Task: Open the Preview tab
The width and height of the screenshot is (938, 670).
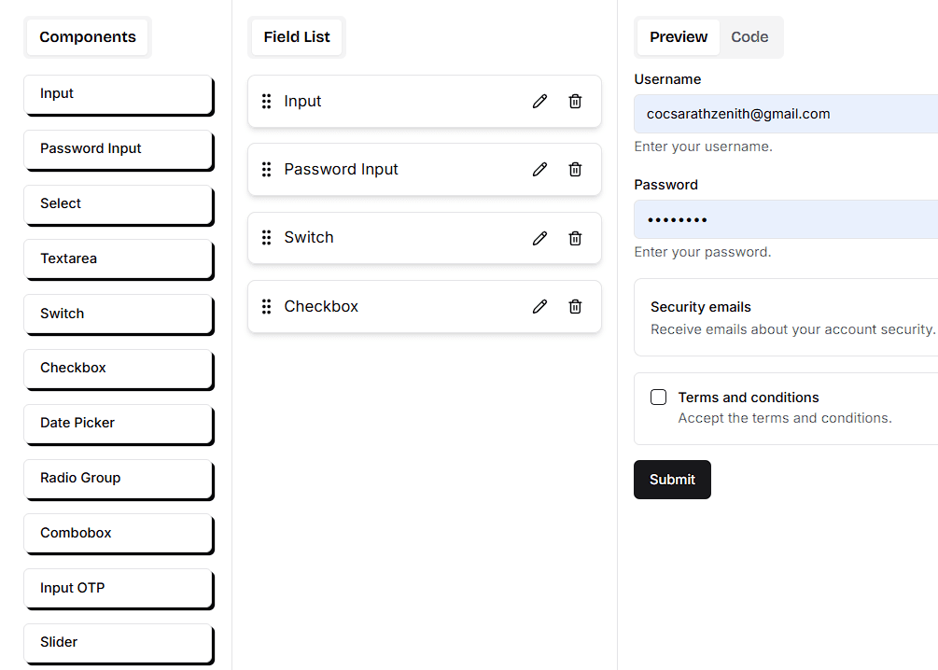Action: tap(679, 37)
